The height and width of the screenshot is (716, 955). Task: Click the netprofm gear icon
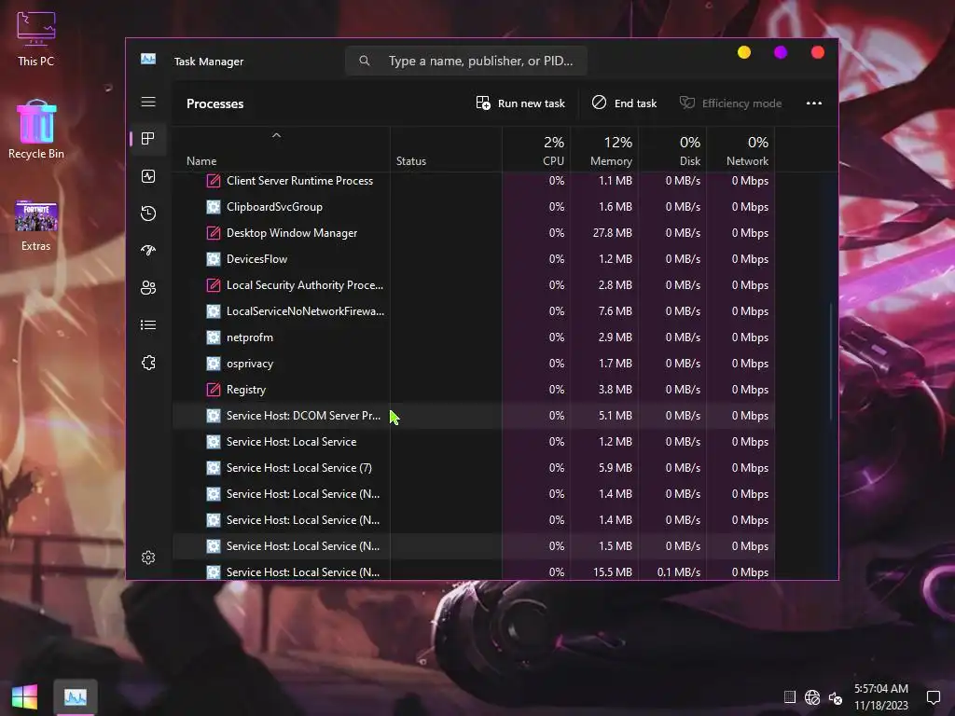click(214, 337)
